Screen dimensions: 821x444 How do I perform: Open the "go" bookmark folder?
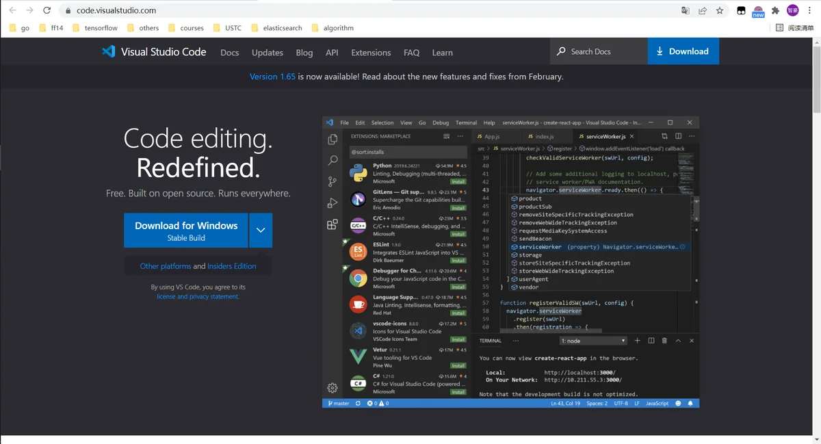pos(19,28)
